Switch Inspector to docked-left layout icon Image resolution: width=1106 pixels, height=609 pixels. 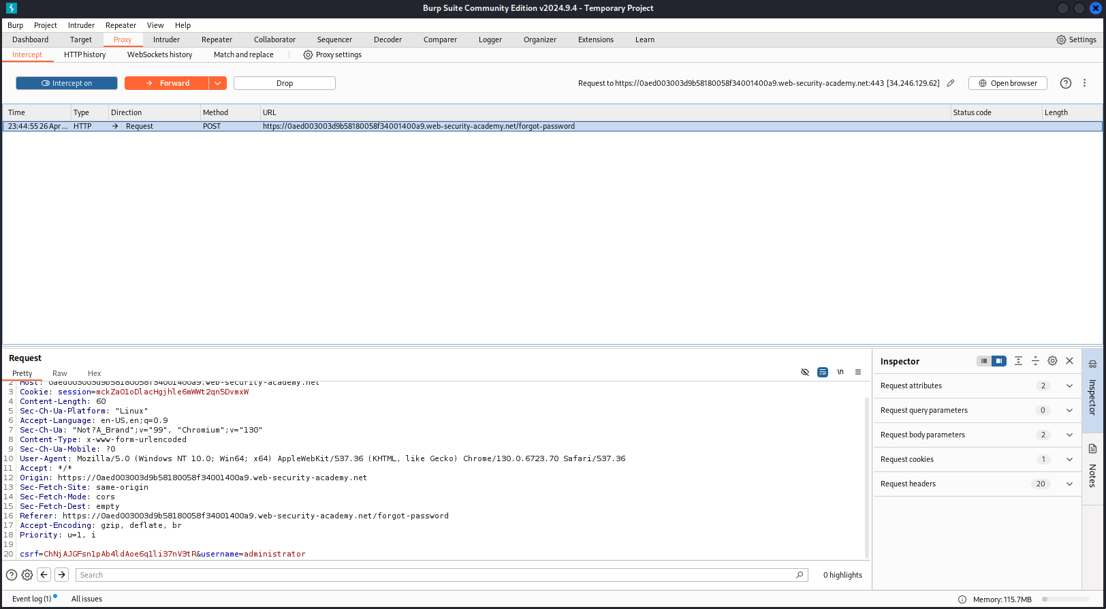click(x=984, y=361)
